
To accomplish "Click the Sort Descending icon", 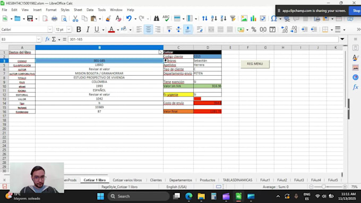I will 224,19.
